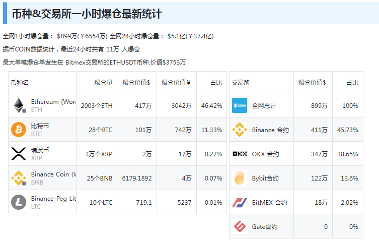
Task: Select the 38.65% share cell
Action: pos(348,154)
